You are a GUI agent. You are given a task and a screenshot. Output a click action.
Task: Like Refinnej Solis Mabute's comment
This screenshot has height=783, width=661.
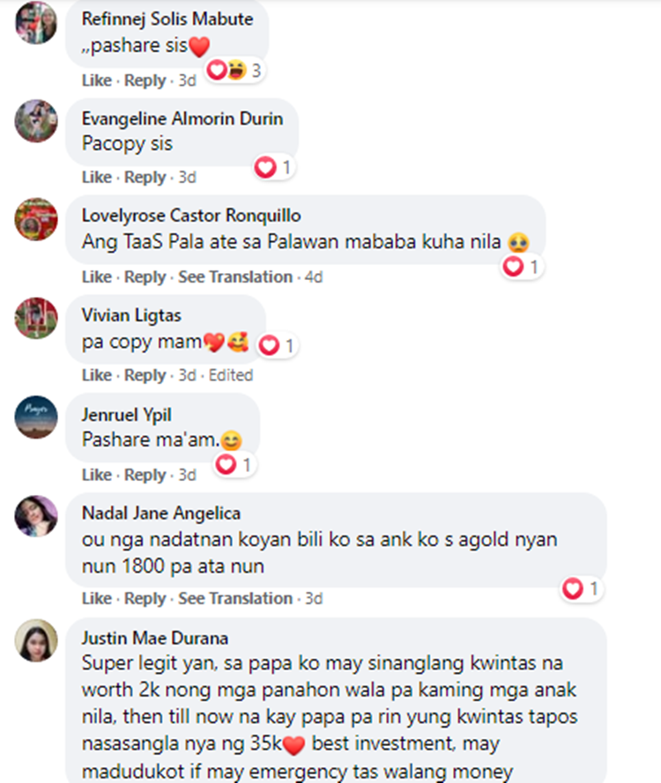pos(97,80)
